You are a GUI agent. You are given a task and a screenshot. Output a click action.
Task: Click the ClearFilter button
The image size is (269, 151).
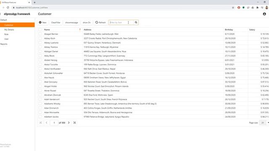point(56,22)
